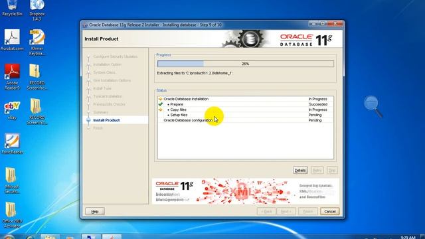Click the Details button
The width and height of the screenshot is (425, 239).
tap(300, 170)
